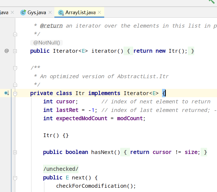Image resolution: width=217 pixels, height=192 pixels.
Task: Click the implemented-class gutter icon beside Itr
Action: click(x=7, y=93)
